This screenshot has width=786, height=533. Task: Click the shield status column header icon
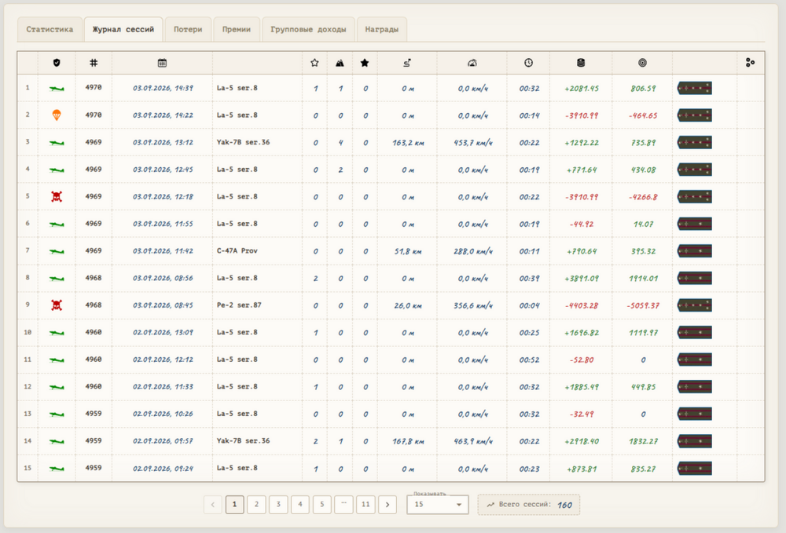tap(57, 63)
